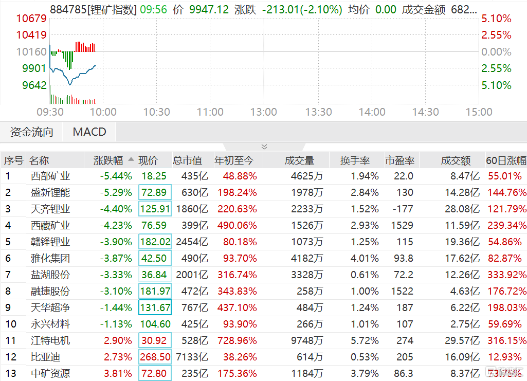527x381 pixels.
Task: Sort by the 市盈率 column header
Action: pyautogui.click(x=399, y=160)
